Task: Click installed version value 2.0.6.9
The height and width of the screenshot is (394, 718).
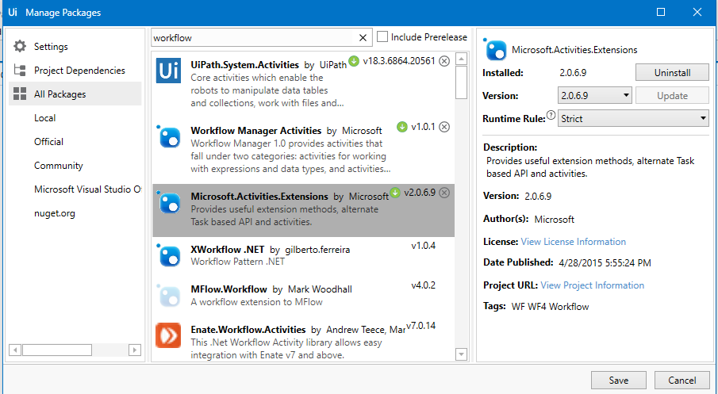Action: 573,73
